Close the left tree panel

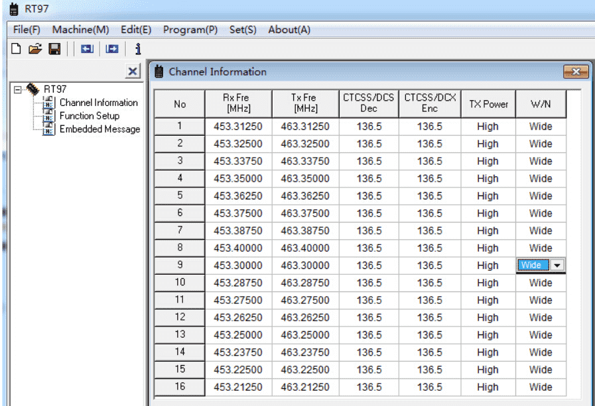(x=133, y=72)
